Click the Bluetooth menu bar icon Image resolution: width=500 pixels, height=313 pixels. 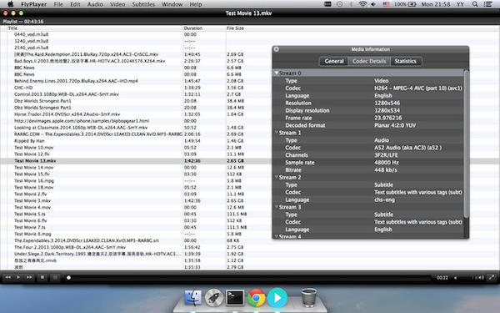click(x=351, y=4)
